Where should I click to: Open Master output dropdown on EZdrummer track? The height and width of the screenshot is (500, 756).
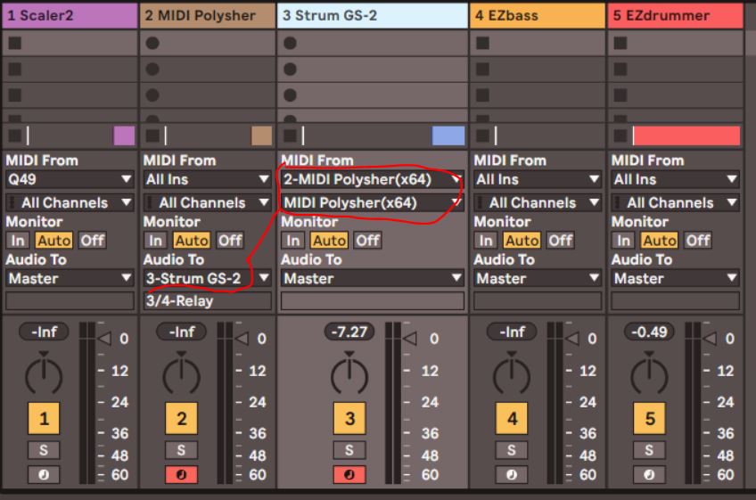pos(676,278)
